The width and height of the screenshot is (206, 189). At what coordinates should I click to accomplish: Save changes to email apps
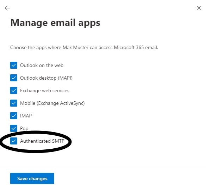pyautogui.click(x=32, y=178)
